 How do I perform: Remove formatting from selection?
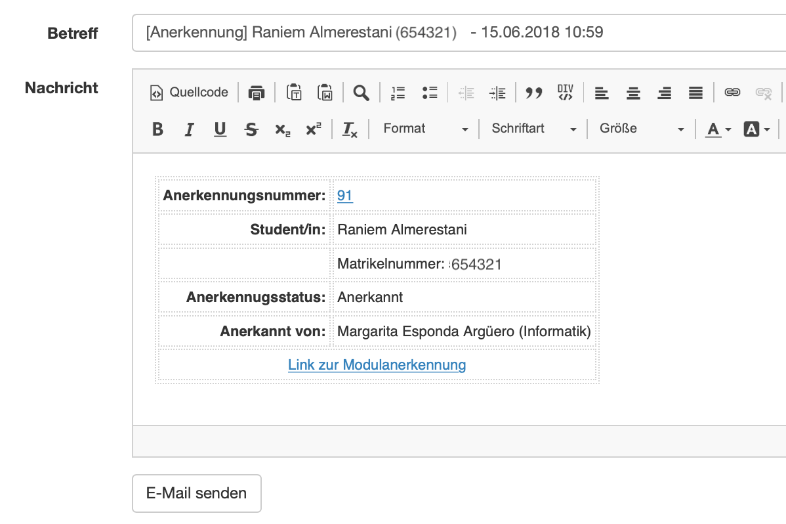350,129
